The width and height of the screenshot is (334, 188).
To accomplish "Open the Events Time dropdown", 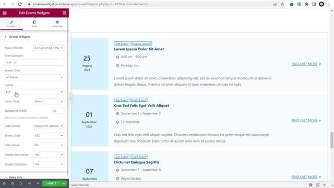I will pos(34,77).
